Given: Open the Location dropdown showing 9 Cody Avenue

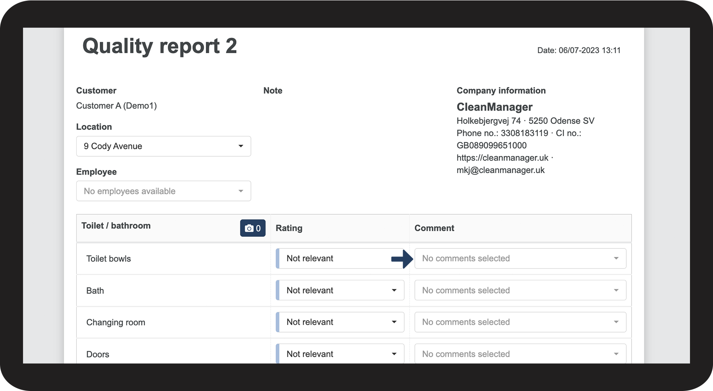Looking at the screenshot, I should 163,146.
